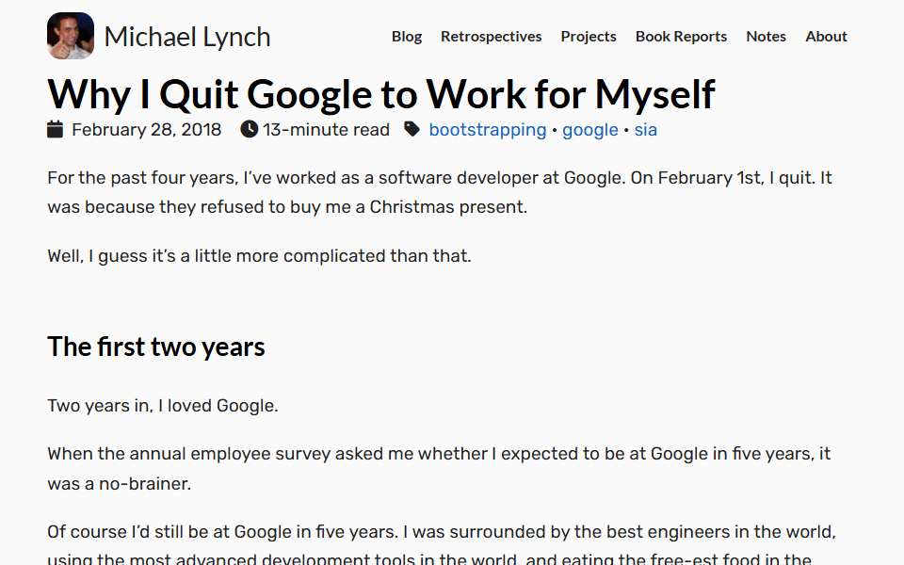Click the February 28, 2018 date text

click(x=147, y=130)
